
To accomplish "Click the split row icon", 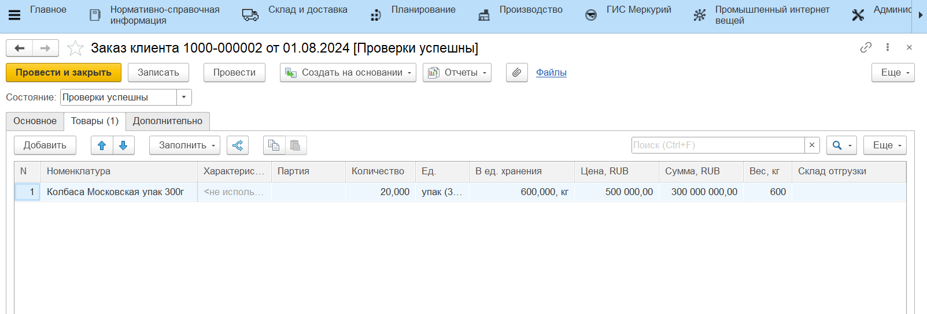I will (238, 145).
